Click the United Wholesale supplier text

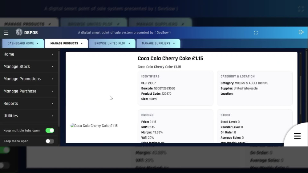pos(245,88)
